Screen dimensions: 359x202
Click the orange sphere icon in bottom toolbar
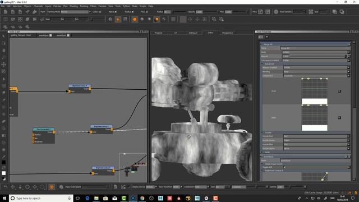tap(52, 187)
